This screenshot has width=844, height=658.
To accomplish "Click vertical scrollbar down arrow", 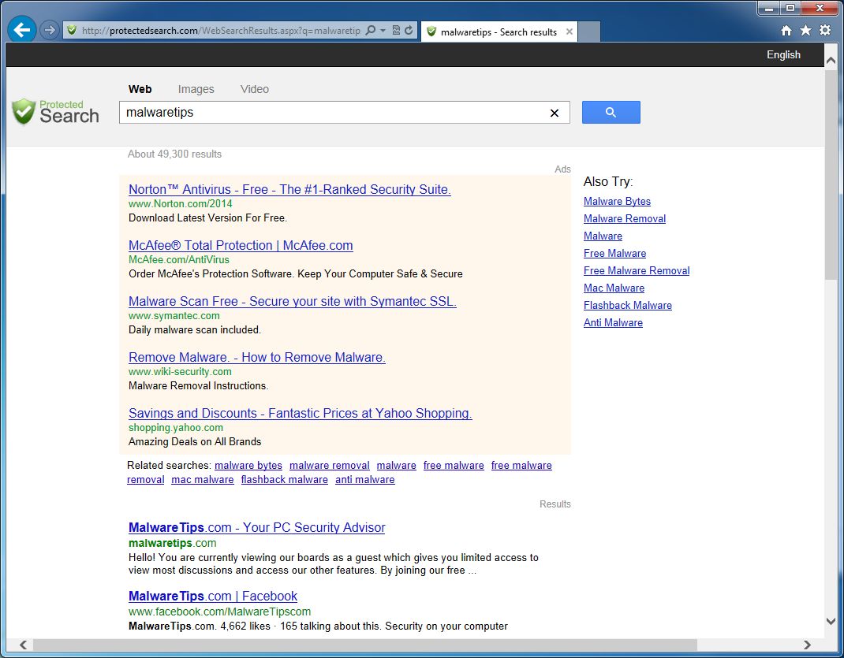I will (x=831, y=621).
